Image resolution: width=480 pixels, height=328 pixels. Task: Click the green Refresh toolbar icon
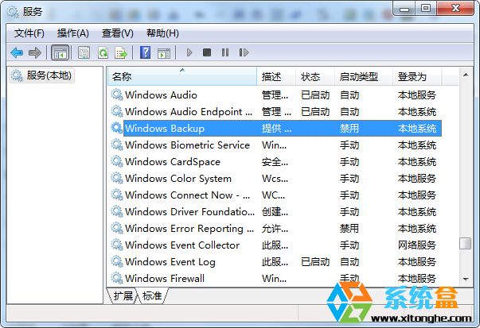(102, 52)
